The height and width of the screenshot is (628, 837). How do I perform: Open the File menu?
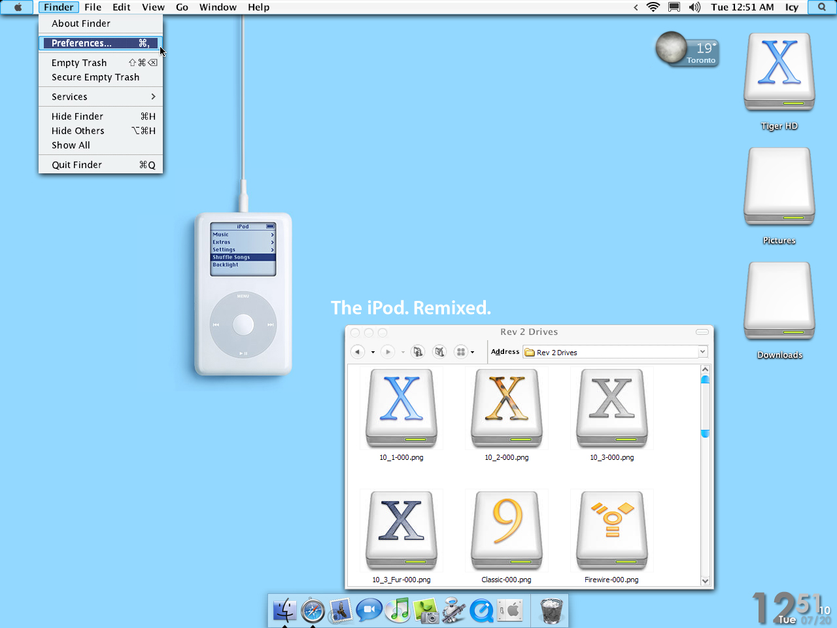93,7
